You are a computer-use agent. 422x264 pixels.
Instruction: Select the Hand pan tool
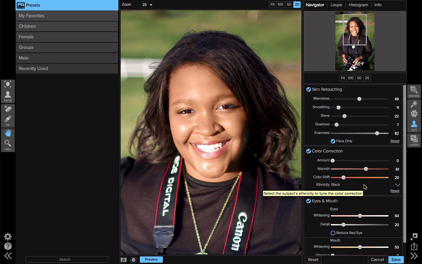point(8,133)
